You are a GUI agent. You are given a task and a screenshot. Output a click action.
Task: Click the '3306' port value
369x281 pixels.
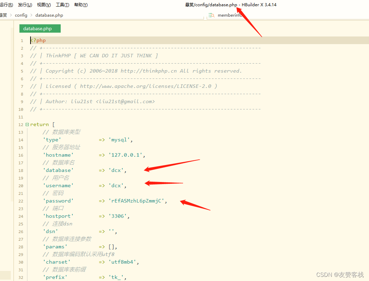coord(118,216)
